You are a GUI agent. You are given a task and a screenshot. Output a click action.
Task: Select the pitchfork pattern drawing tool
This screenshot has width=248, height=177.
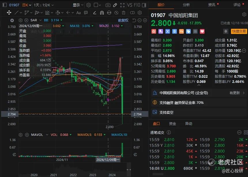pyautogui.click(x=37, y=12)
